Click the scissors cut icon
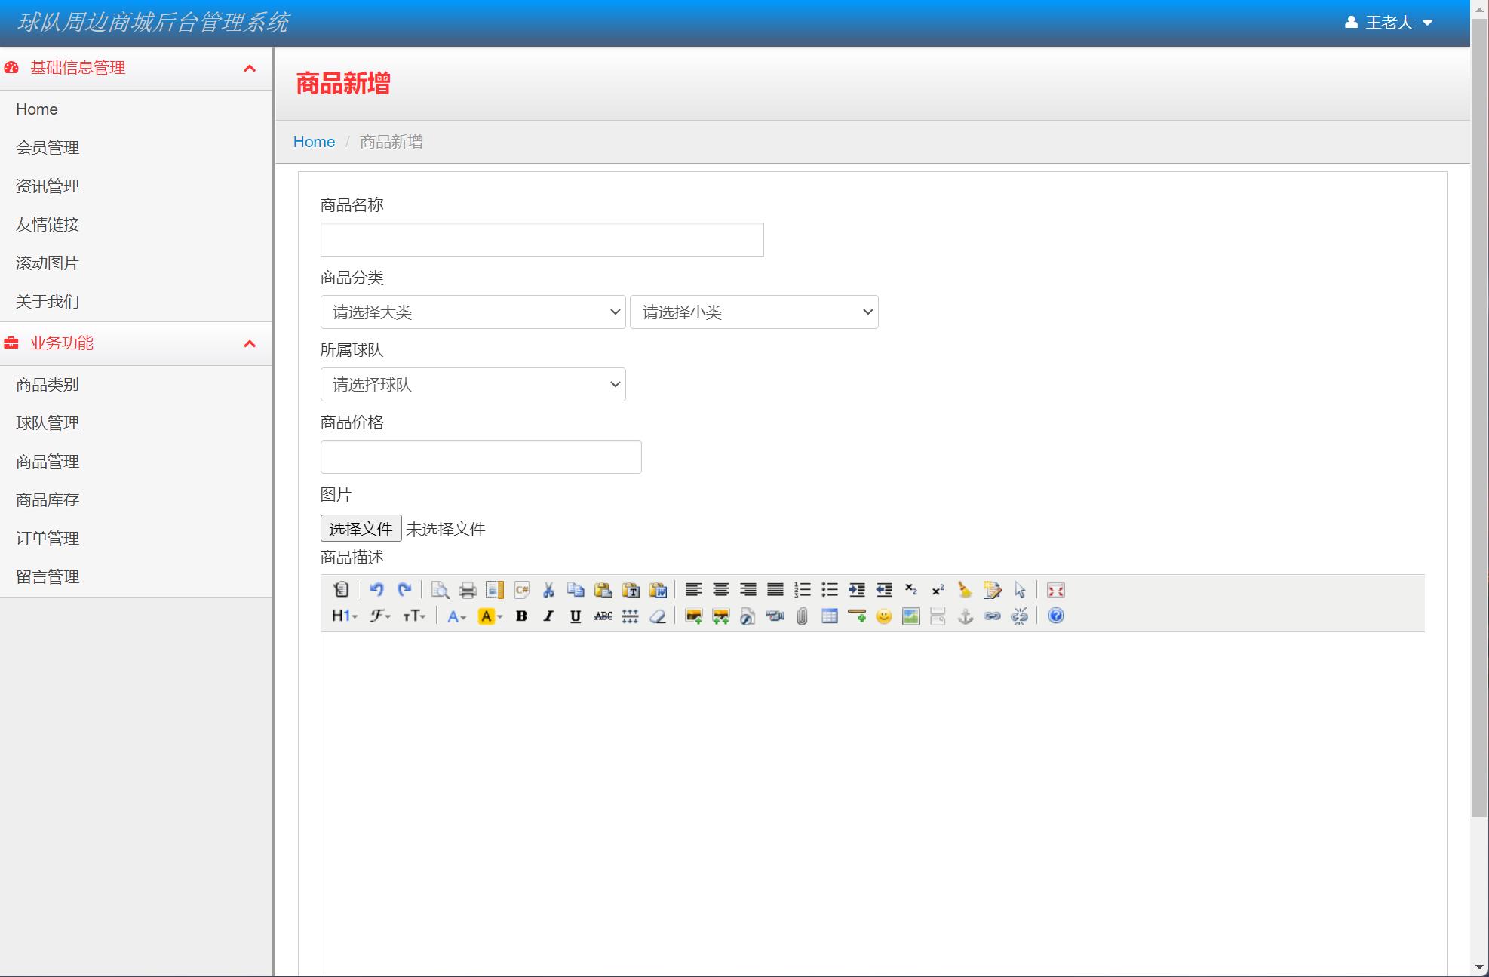The image size is (1489, 977). click(548, 590)
